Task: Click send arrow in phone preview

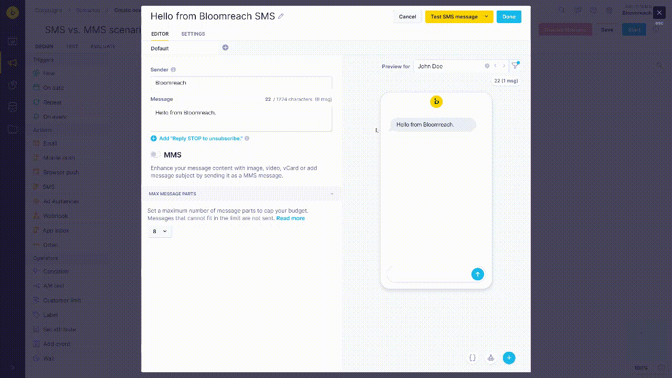Action: click(x=477, y=274)
